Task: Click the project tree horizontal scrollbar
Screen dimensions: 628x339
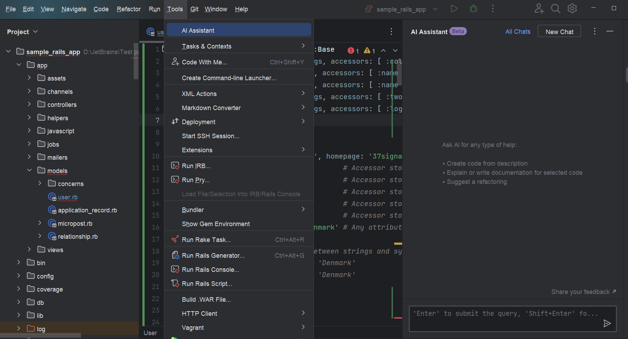Action: 40,336
